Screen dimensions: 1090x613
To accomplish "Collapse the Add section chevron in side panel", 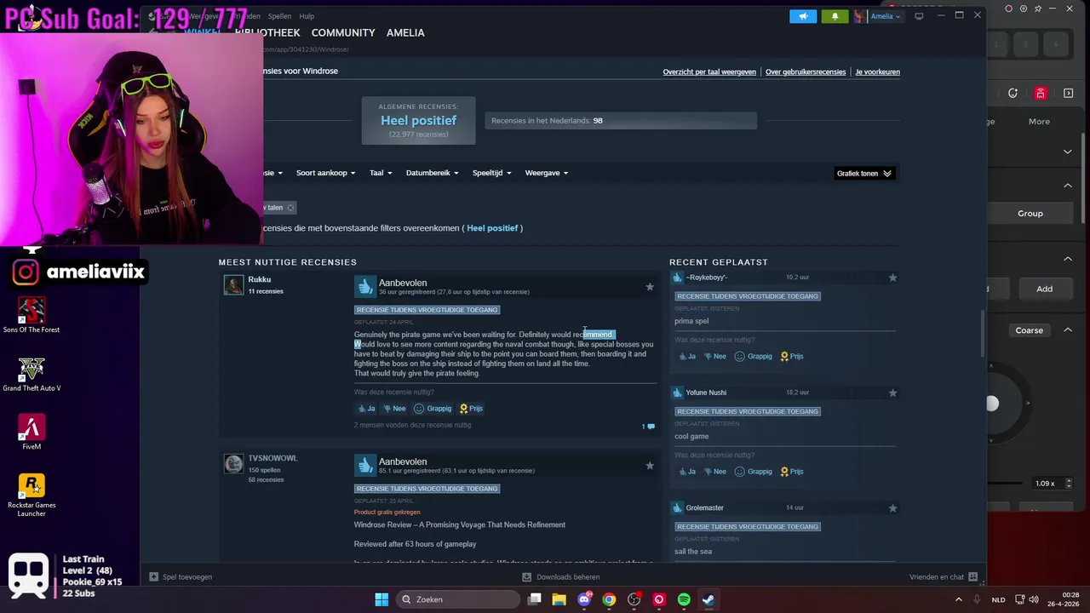I will 1068,259.
